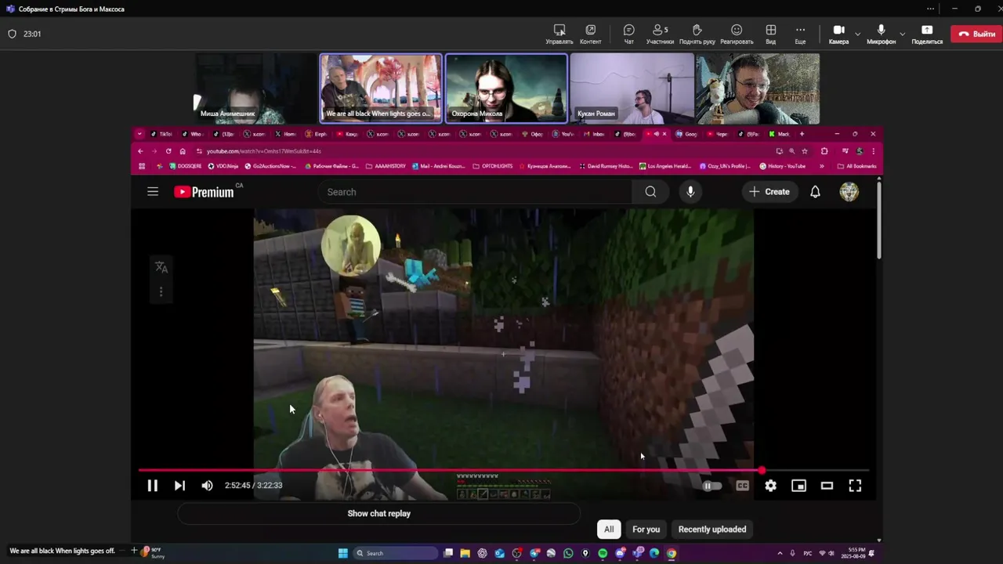Viewport: 1003px width, 564px height.
Task: Open the History - YouTube bookmark
Action: pos(783,166)
